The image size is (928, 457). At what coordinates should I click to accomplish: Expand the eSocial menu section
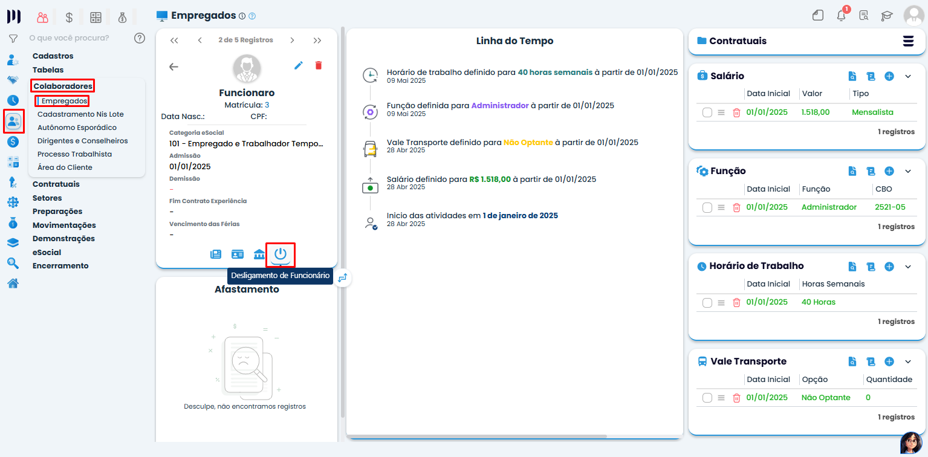pos(47,253)
